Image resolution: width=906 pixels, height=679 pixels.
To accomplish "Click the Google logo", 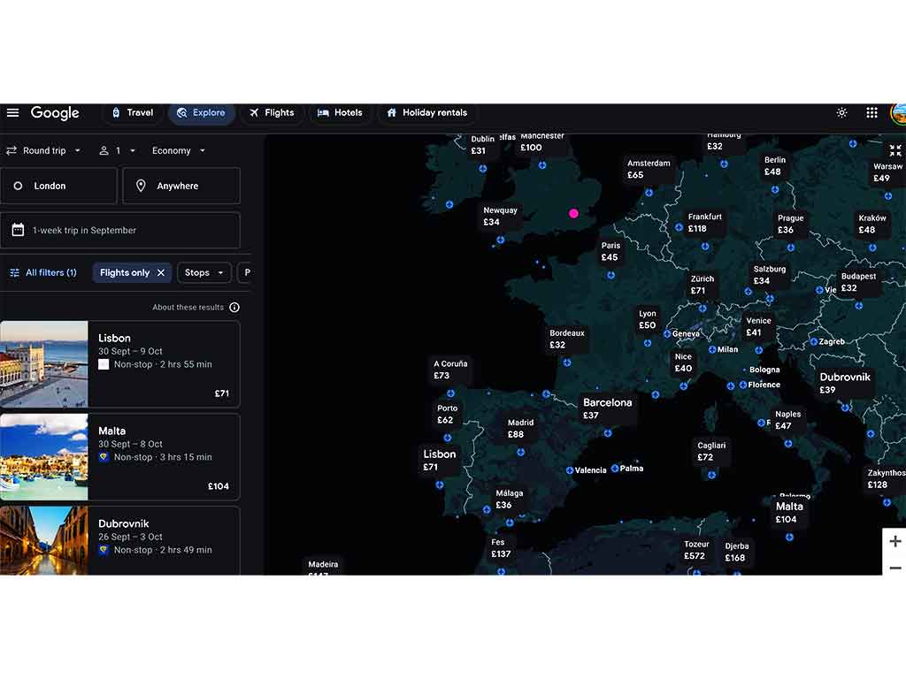I will coord(55,113).
